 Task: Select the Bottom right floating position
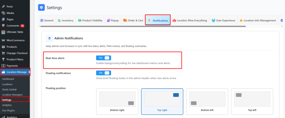pyautogui.click(x=117, y=101)
